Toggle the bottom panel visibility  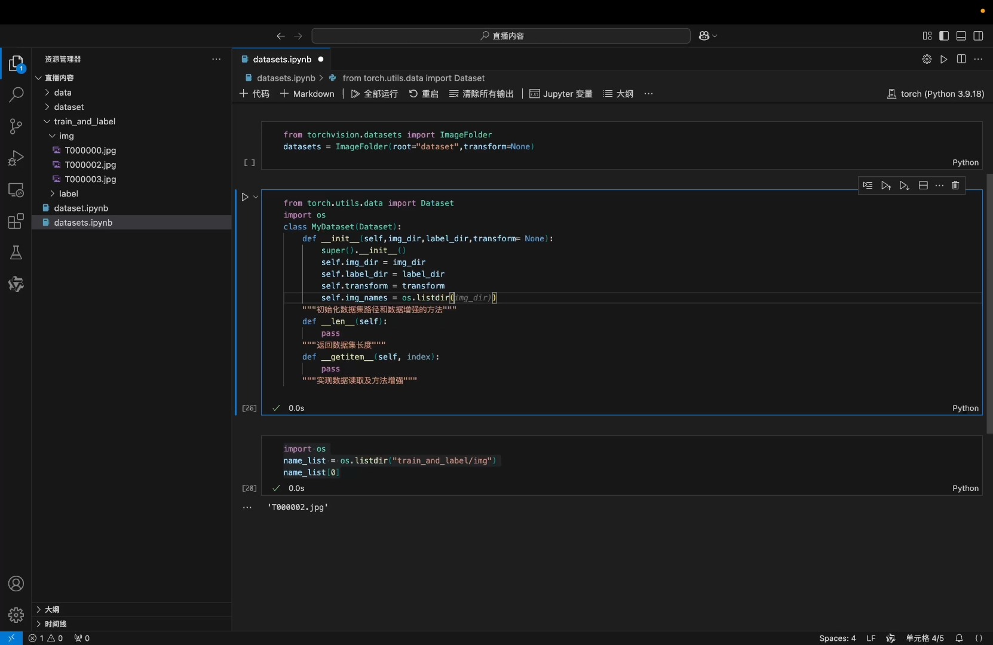(x=961, y=36)
